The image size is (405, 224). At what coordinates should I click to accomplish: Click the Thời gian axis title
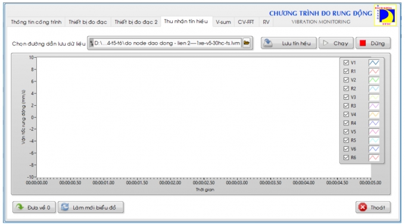(x=205, y=190)
